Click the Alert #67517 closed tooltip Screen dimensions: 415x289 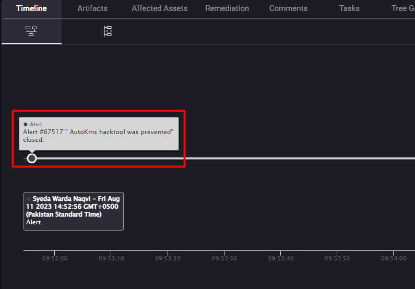[x=99, y=134]
